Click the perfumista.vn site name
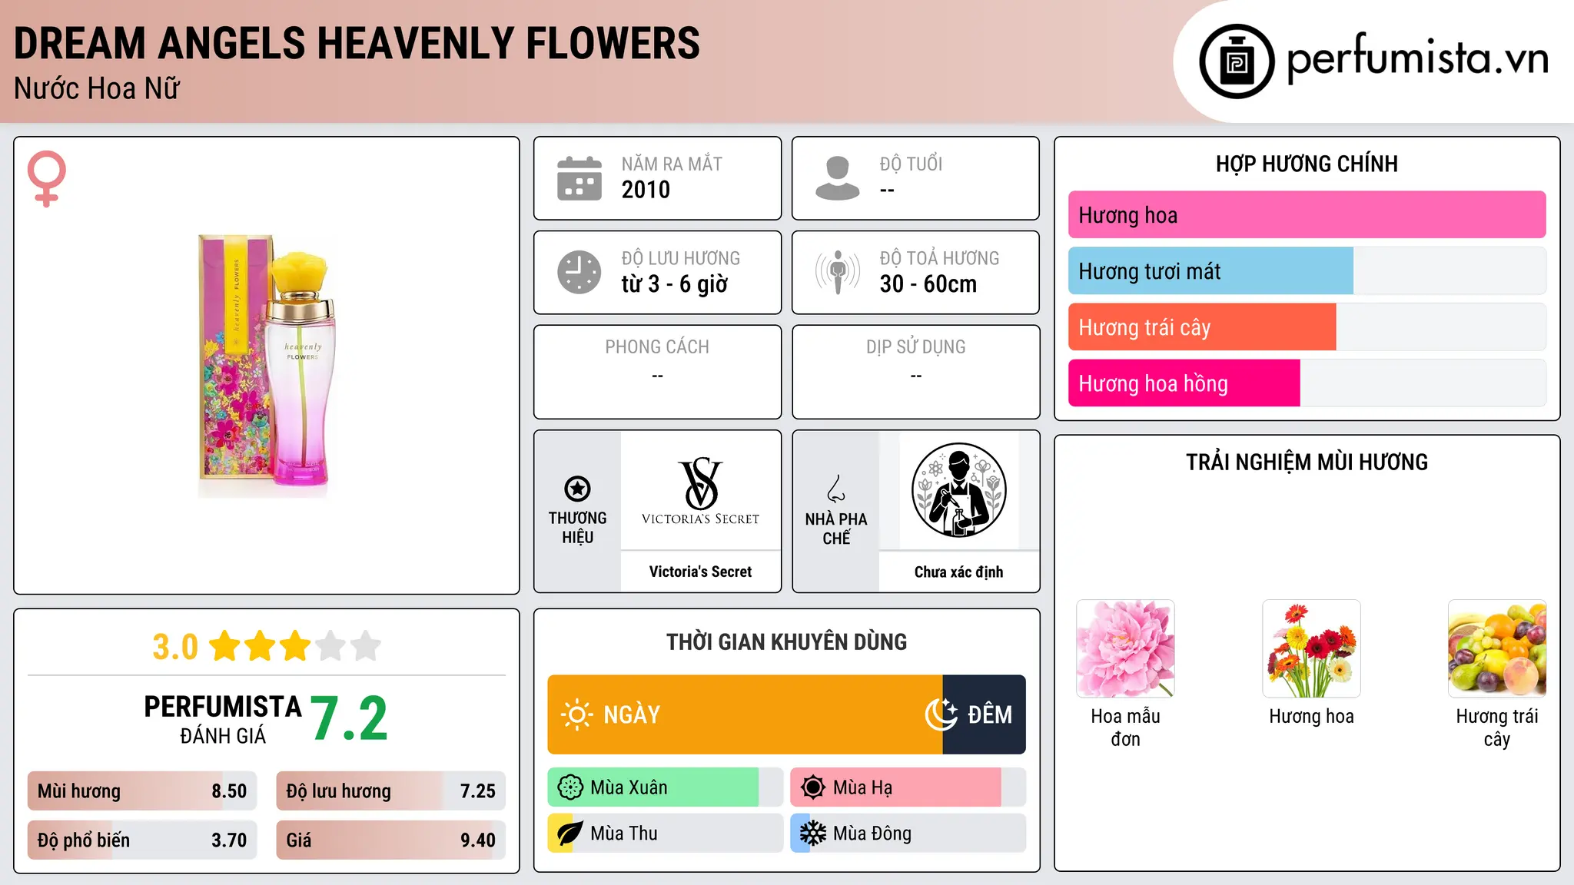 tap(1417, 59)
